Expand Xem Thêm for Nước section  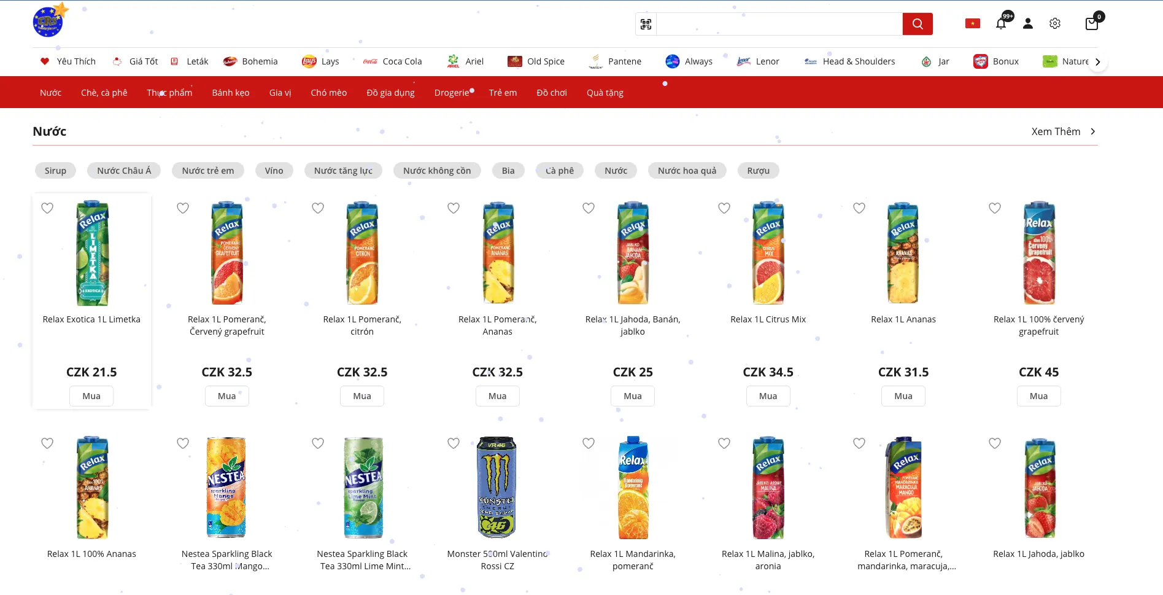(1063, 131)
